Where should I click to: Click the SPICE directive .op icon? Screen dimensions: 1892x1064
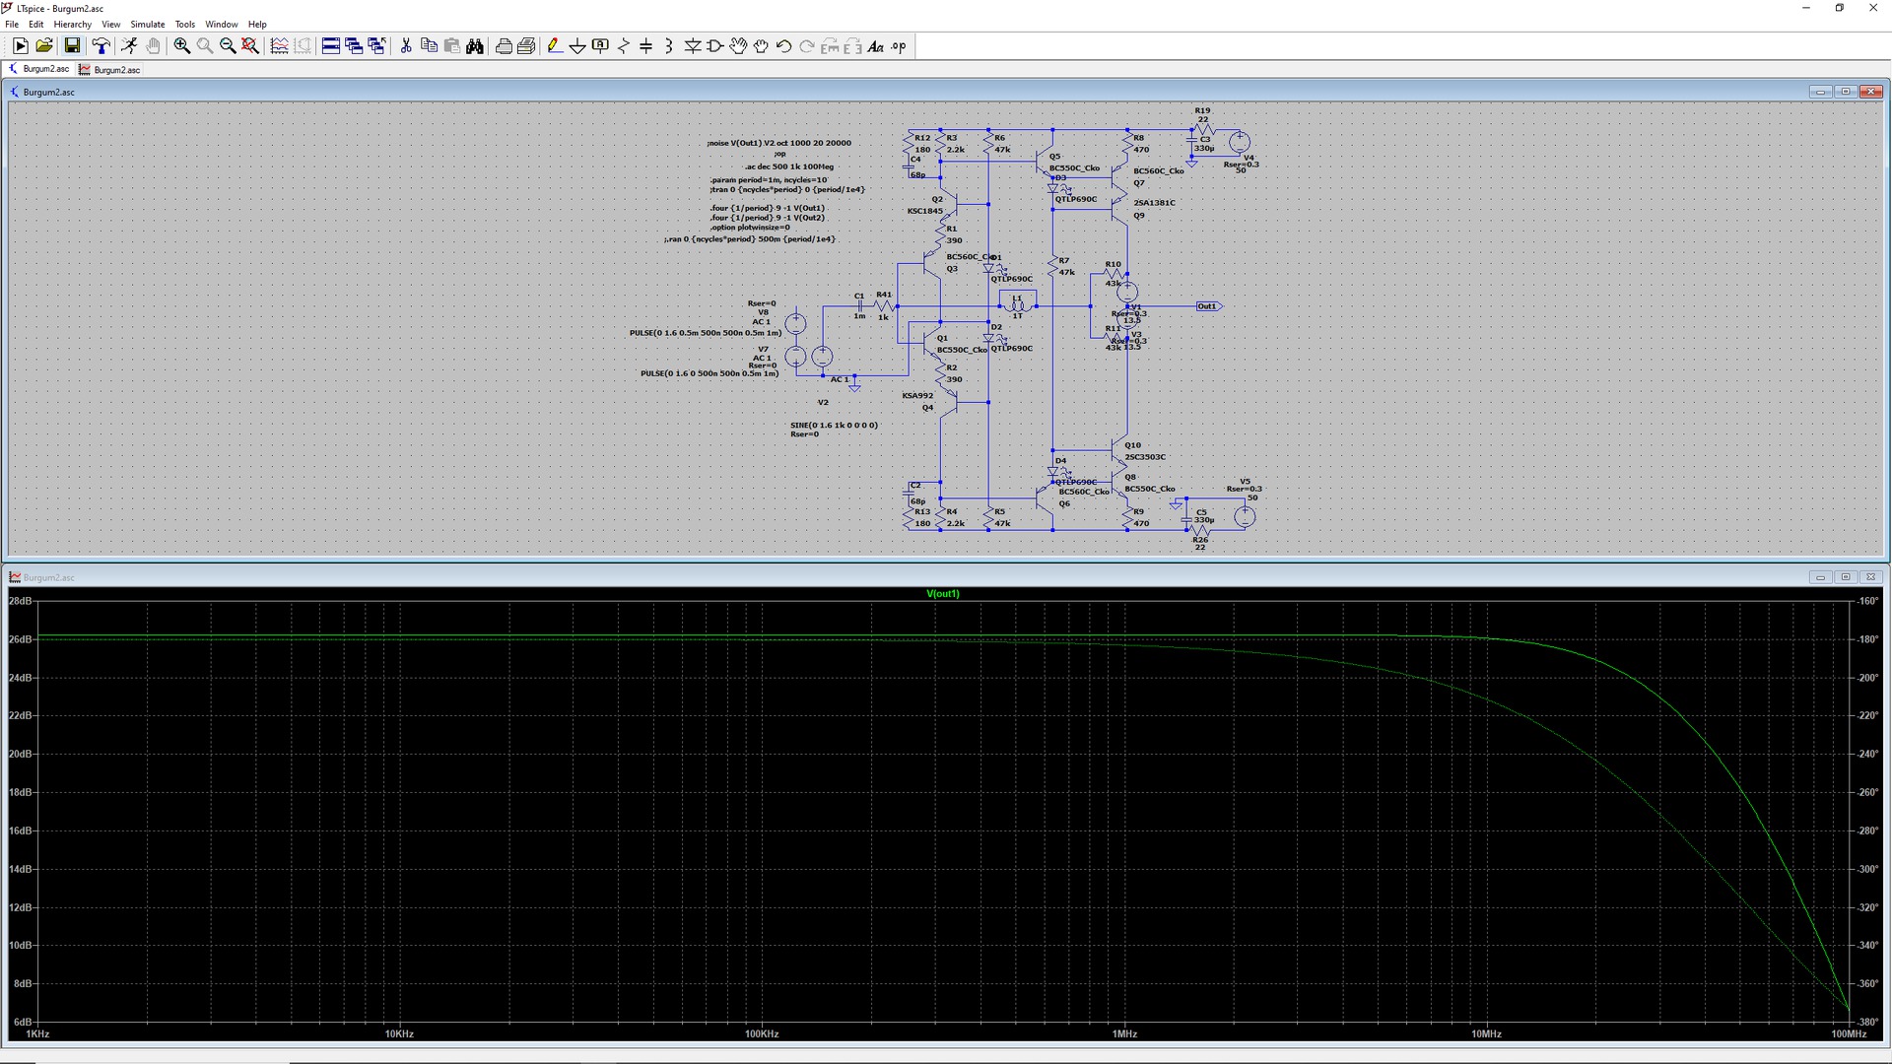tap(898, 46)
